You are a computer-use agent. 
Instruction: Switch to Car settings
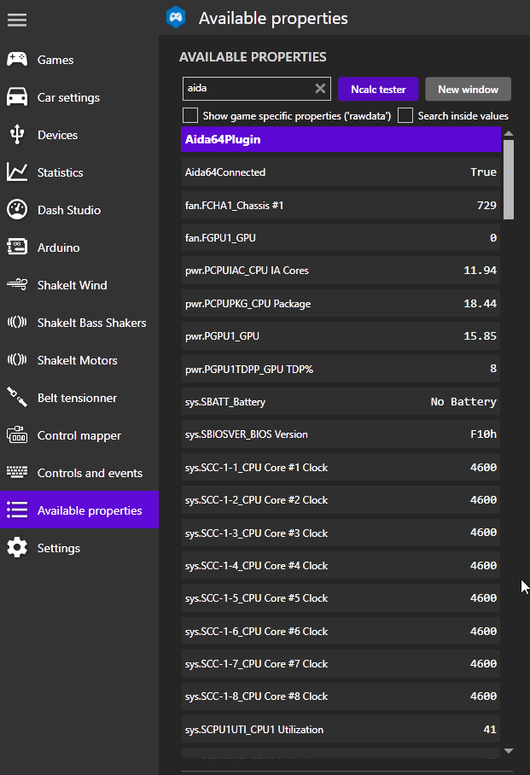18,96
